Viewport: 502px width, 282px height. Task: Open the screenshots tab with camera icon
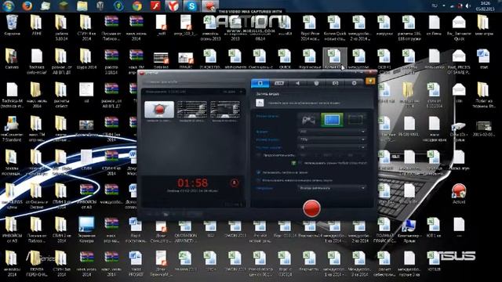click(335, 83)
